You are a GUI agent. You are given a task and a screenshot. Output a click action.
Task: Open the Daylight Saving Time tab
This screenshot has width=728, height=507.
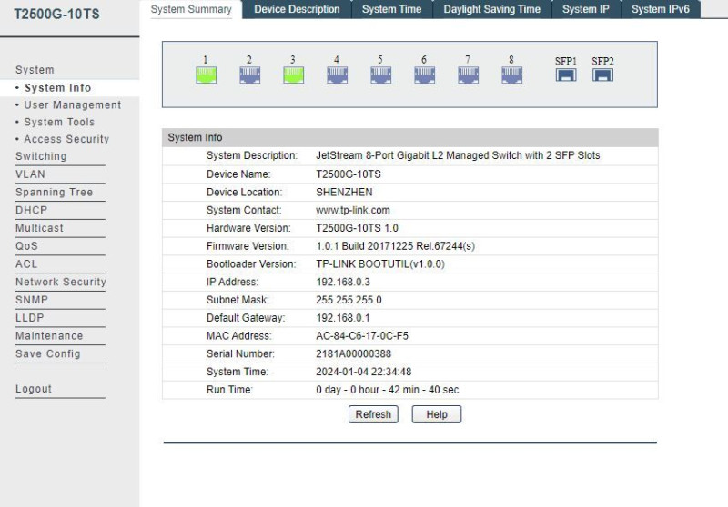click(x=492, y=9)
